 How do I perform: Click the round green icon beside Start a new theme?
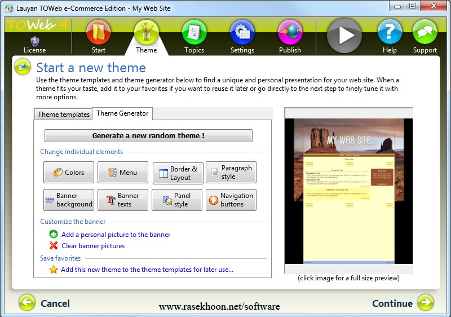[x=23, y=67]
